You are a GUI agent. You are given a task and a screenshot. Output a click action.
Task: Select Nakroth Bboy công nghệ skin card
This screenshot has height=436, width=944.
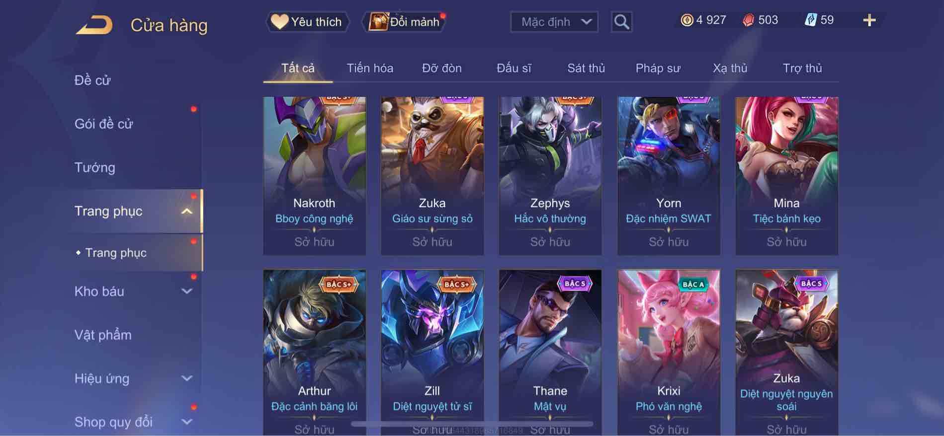click(314, 176)
